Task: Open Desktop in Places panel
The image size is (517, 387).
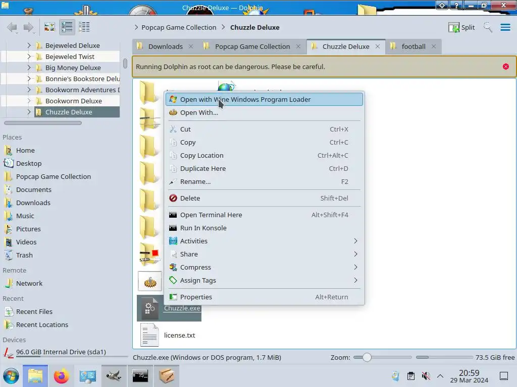Action: click(29, 164)
